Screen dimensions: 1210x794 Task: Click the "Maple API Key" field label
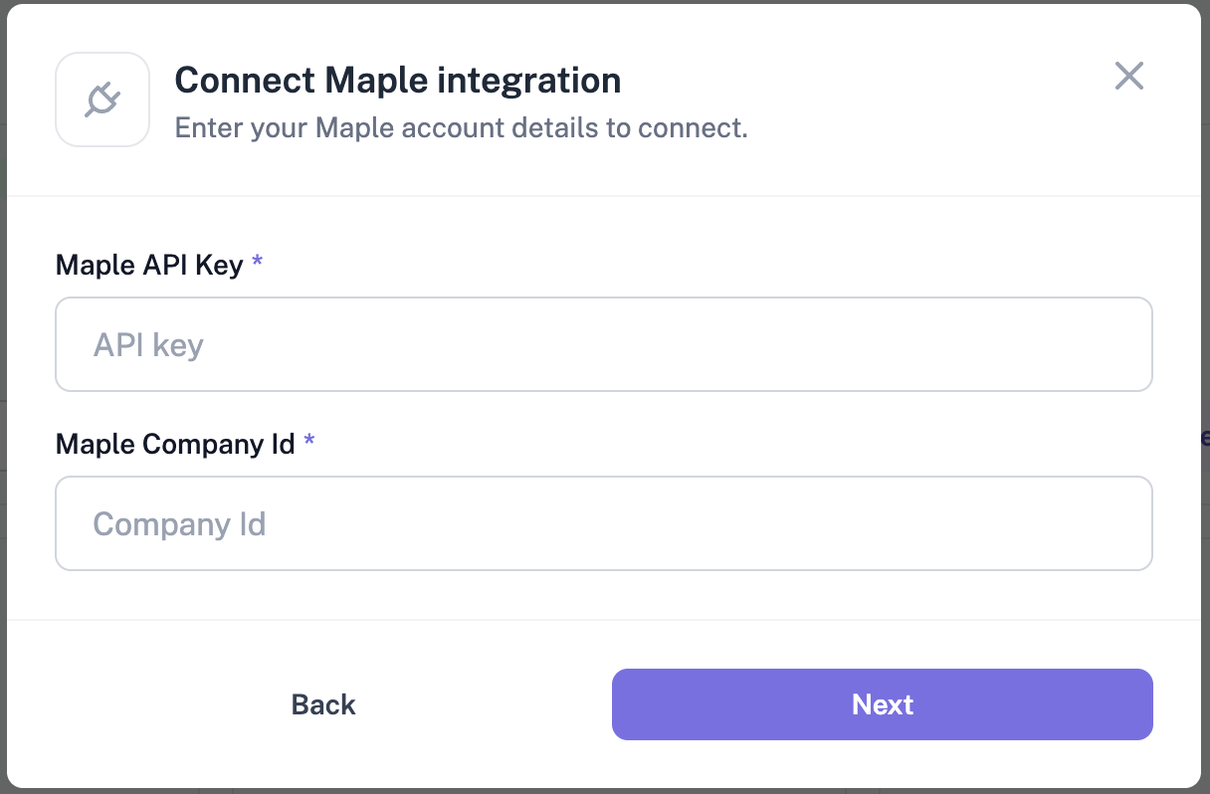149,265
